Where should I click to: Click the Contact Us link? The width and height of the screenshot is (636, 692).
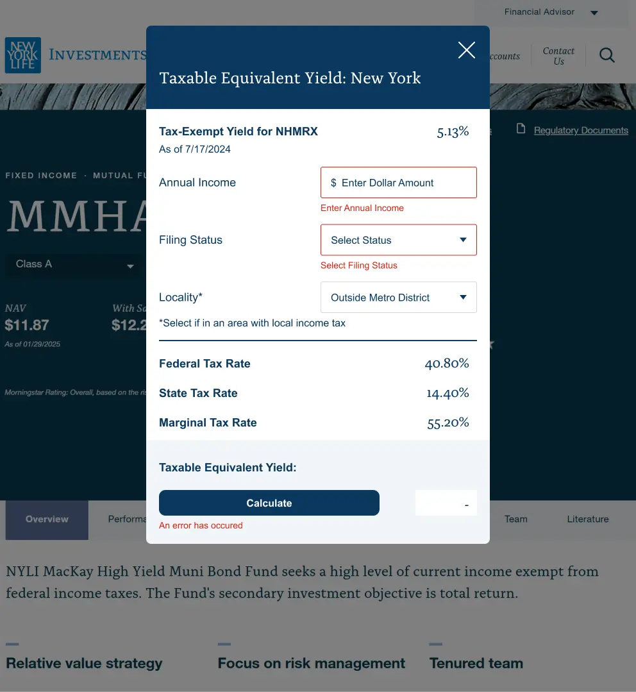[x=558, y=56]
